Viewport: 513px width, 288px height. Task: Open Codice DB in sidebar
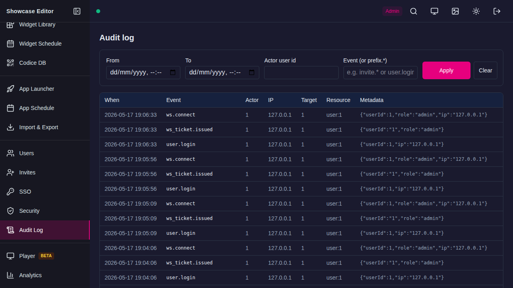click(x=45, y=63)
